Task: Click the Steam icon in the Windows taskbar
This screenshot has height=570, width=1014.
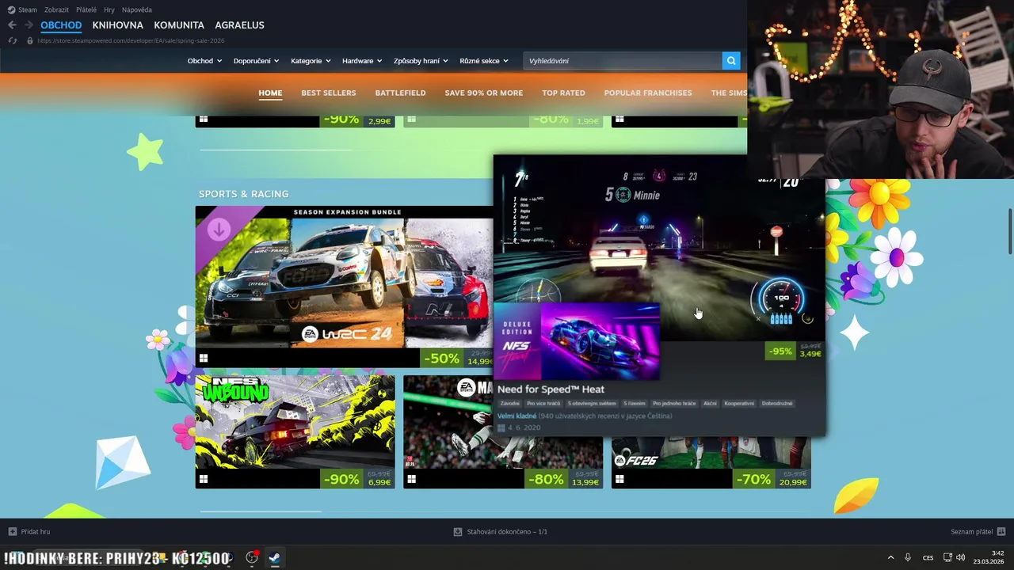Action: click(x=273, y=557)
